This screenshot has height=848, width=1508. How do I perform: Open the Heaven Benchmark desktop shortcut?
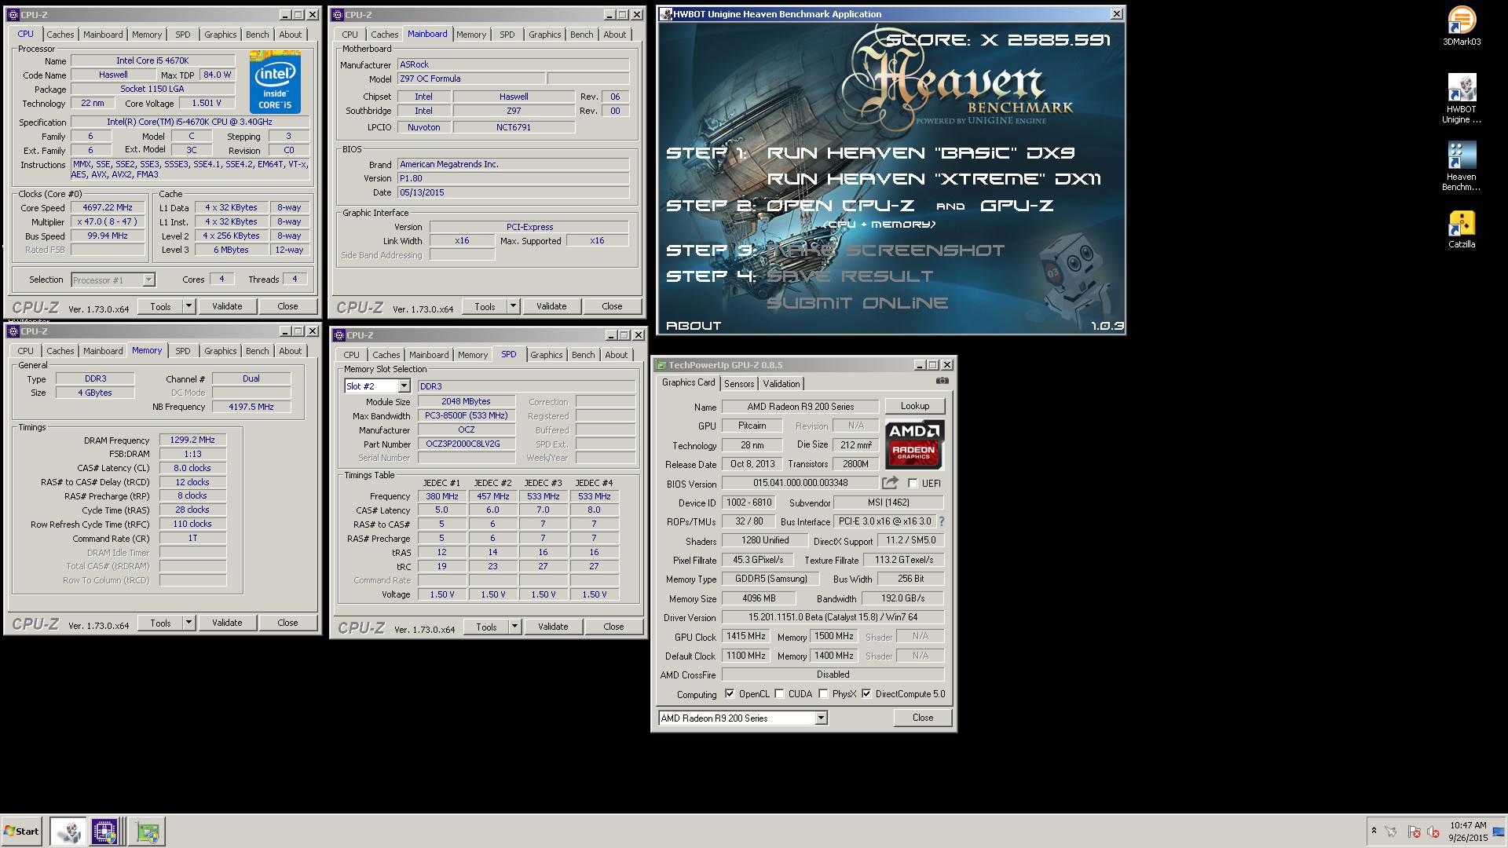(x=1462, y=166)
